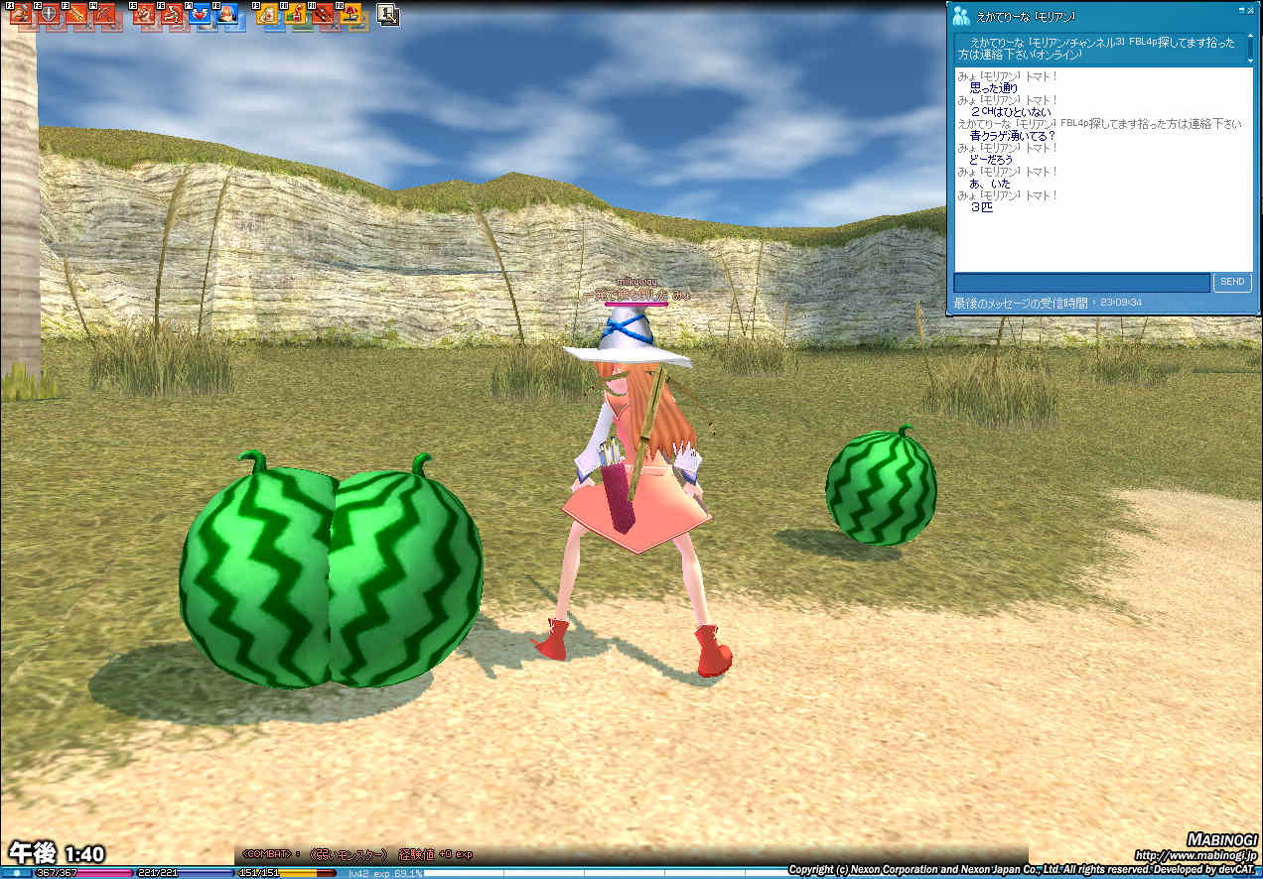Viewport: 1263px width, 879px height.
Task: Trigger the F5 skill hotkey icon
Action: click(144, 15)
